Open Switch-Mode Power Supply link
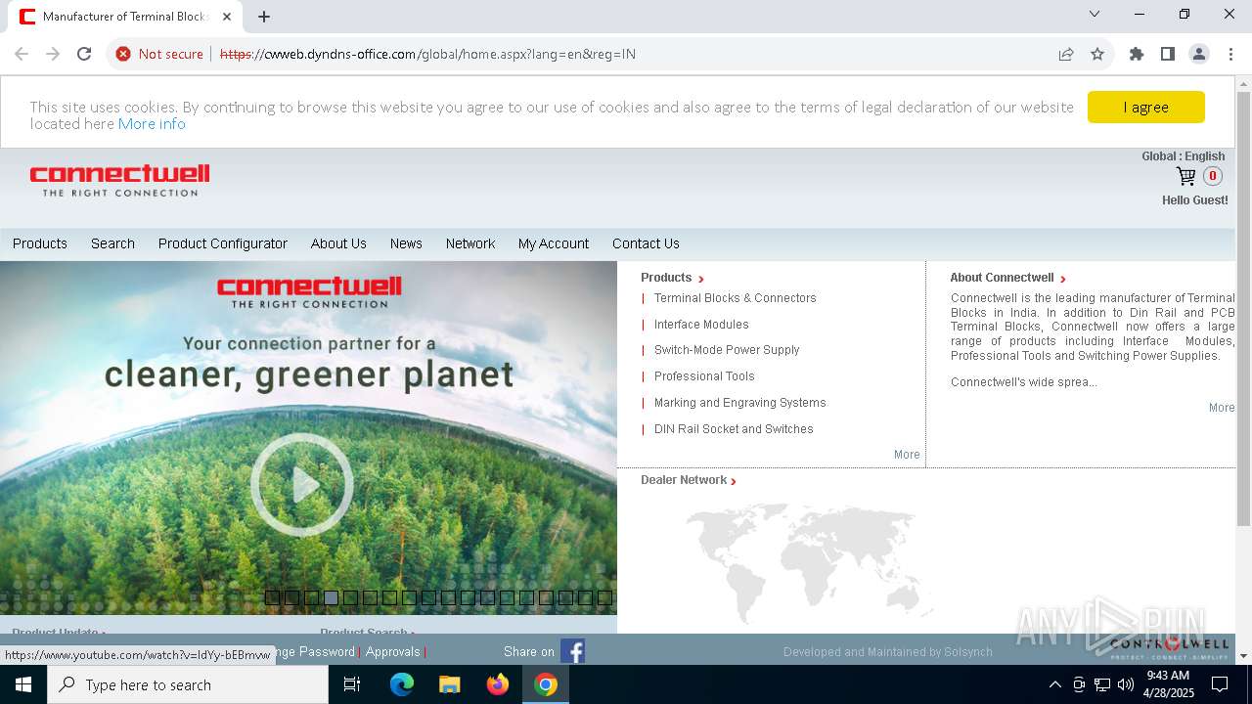The height and width of the screenshot is (704, 1252). click(x=727, y=350)
